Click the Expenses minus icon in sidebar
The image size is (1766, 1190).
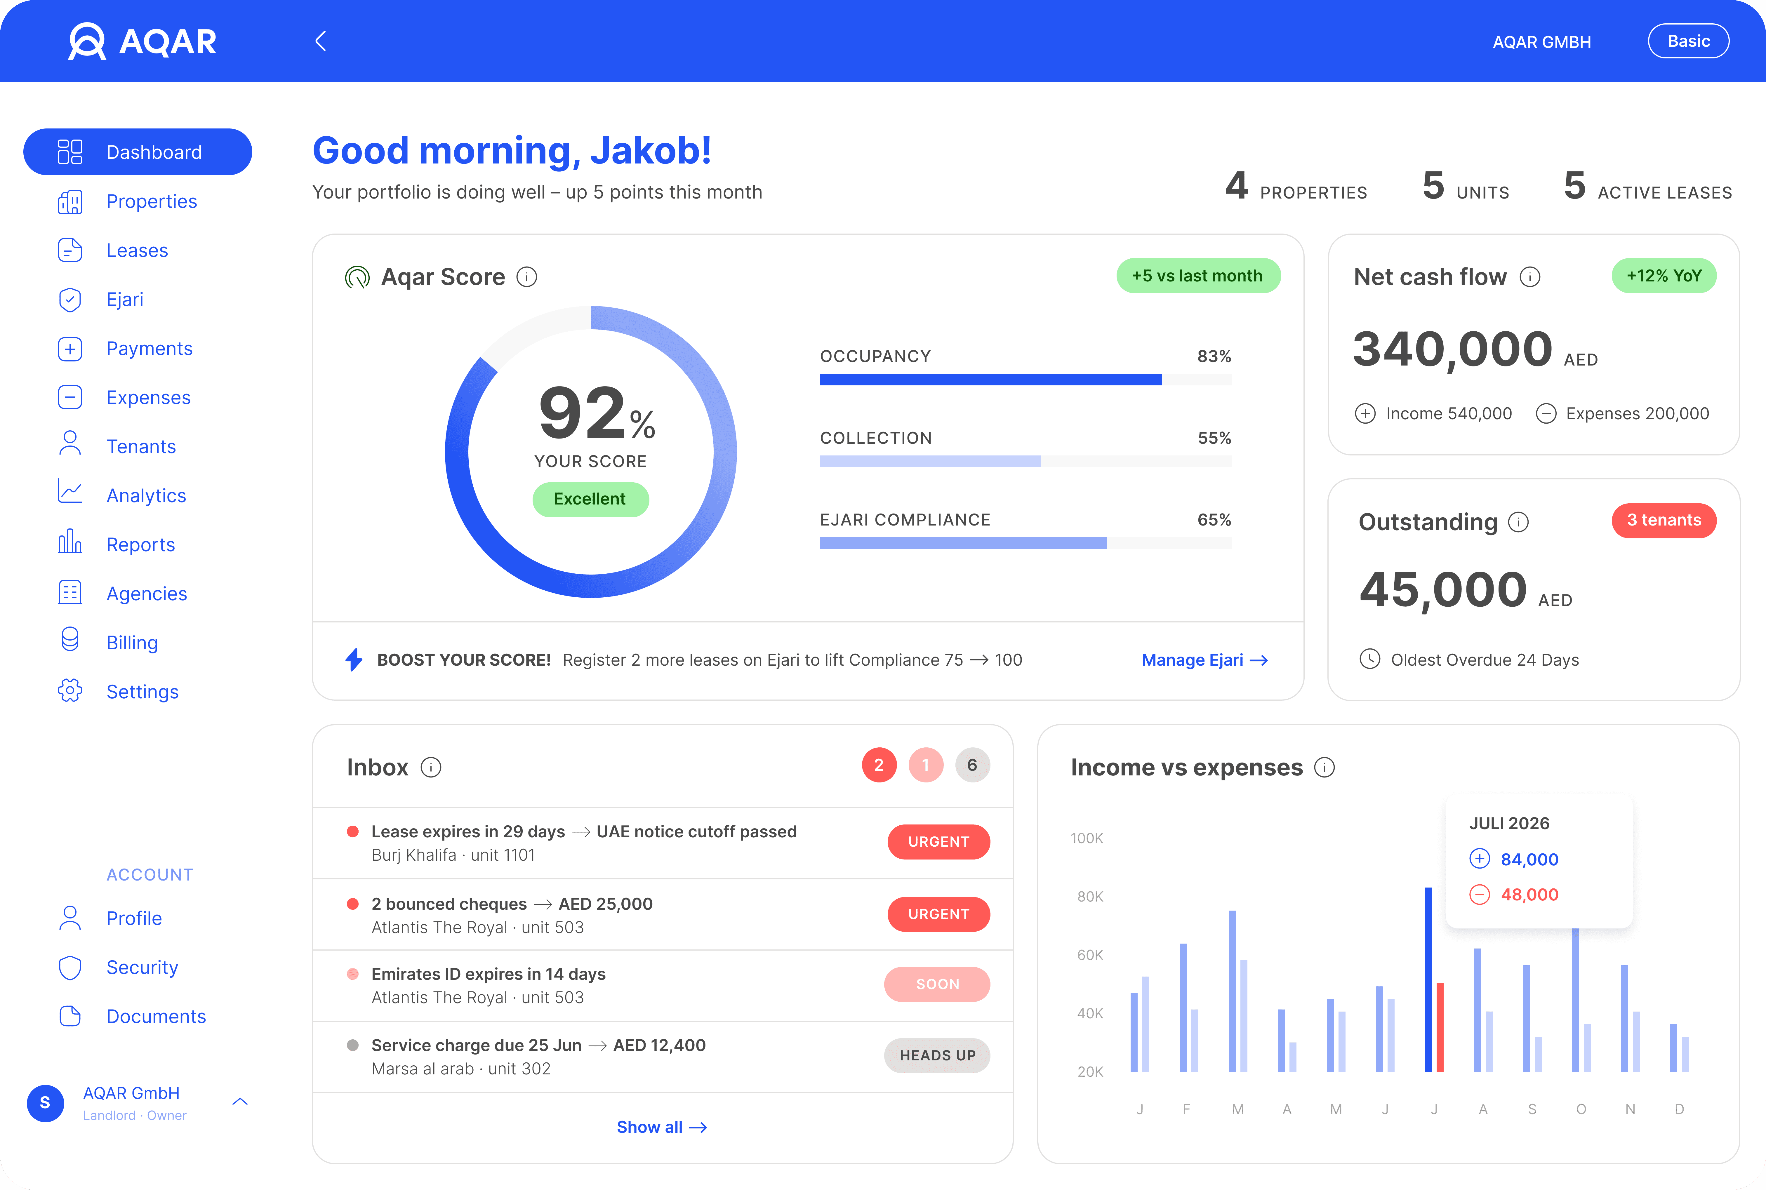[70, 398]
